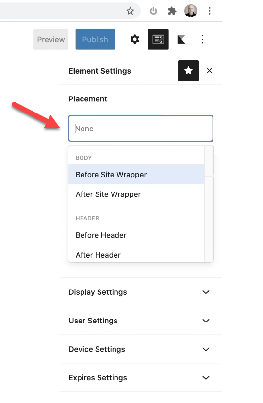The image size is (263, 403).
Task: Open the editor options three-dot menu
Action: 202,39
